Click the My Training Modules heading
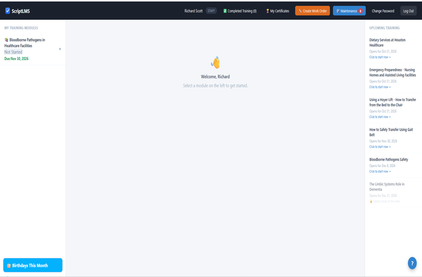 click(x=21, y=28)
